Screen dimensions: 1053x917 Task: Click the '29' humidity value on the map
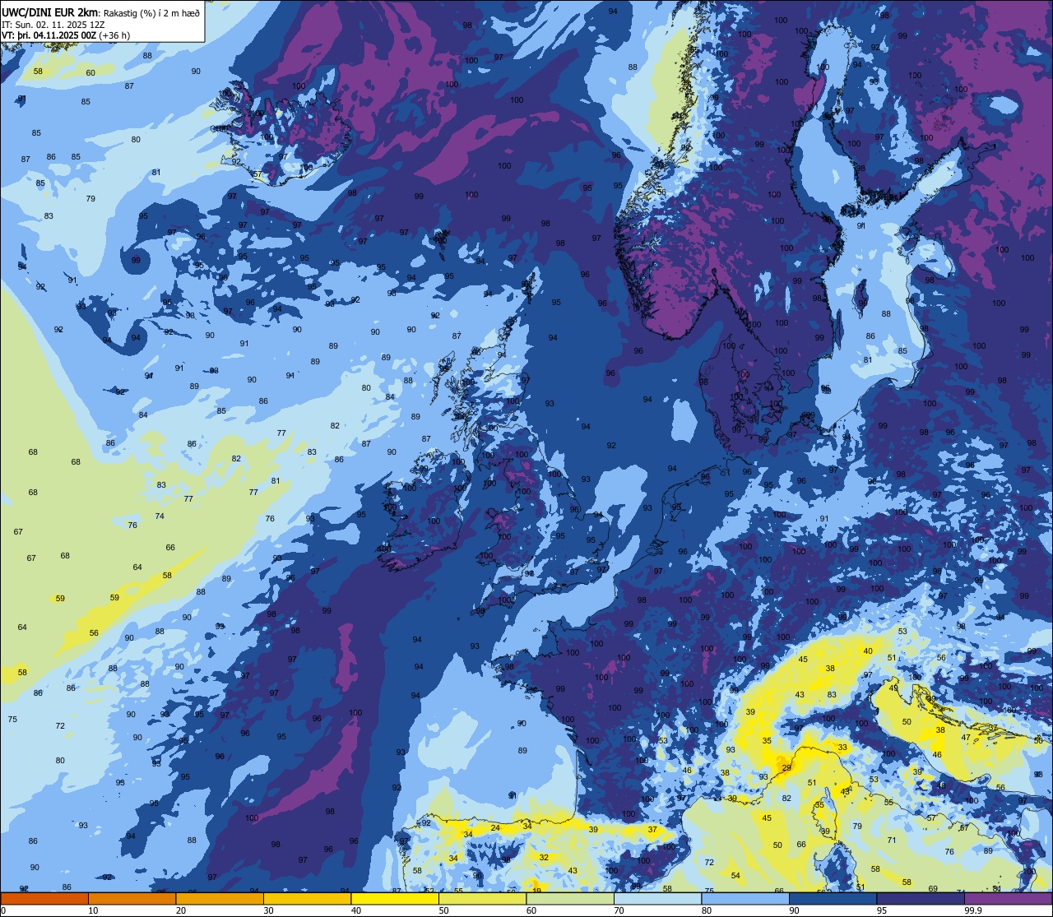tap(786, 767)
